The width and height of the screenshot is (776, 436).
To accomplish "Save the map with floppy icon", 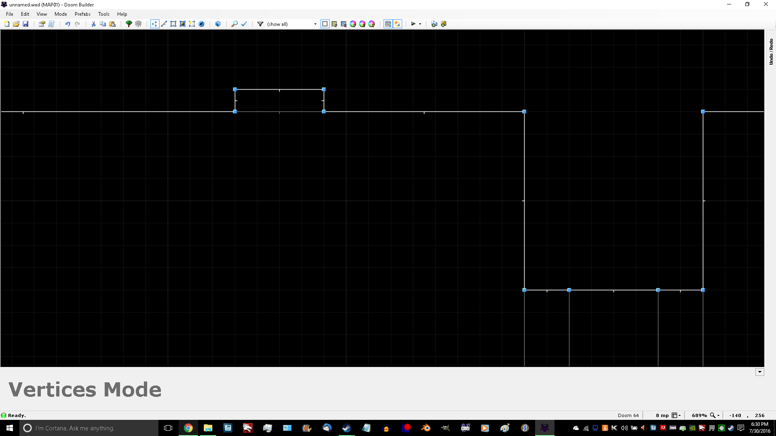I will pyautogui.click(x=25, y=24).
